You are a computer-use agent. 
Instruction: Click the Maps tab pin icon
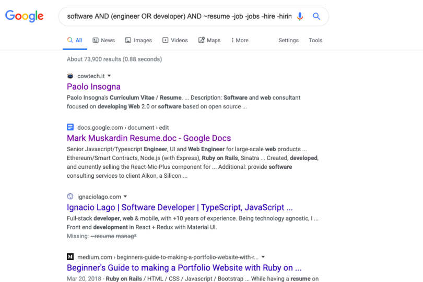click(x=202, y=40)
